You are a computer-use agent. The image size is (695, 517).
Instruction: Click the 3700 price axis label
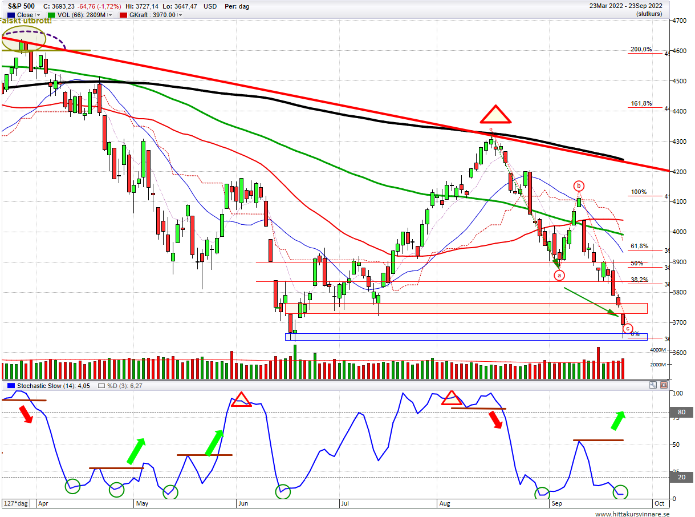coord(680,323)
